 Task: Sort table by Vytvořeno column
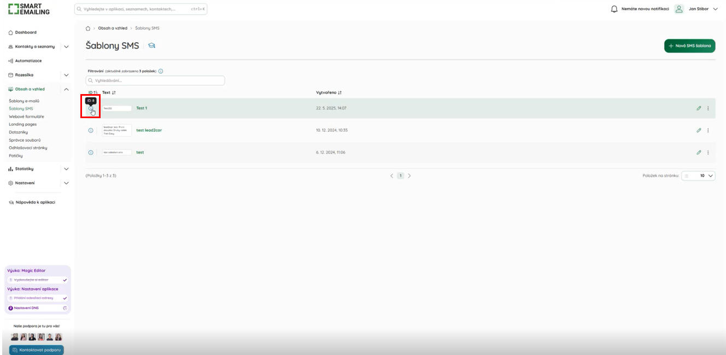coord(329,92)
